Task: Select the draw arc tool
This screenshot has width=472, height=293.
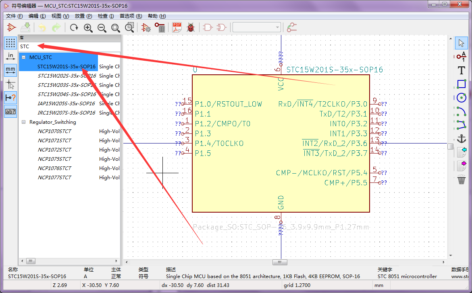Action: (461, 111)
